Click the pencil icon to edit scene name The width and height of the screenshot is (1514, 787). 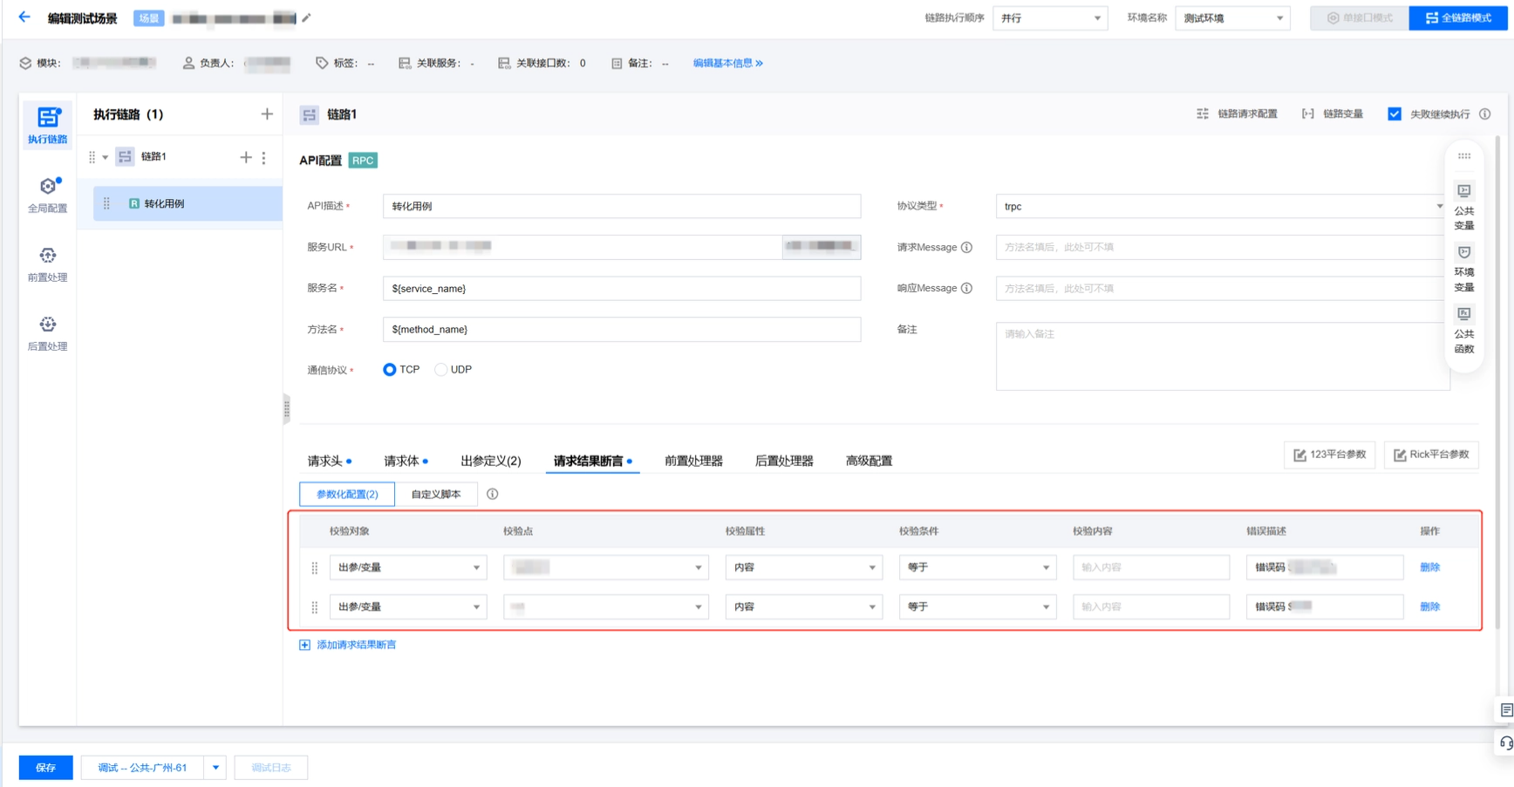[x=306, y=17]
